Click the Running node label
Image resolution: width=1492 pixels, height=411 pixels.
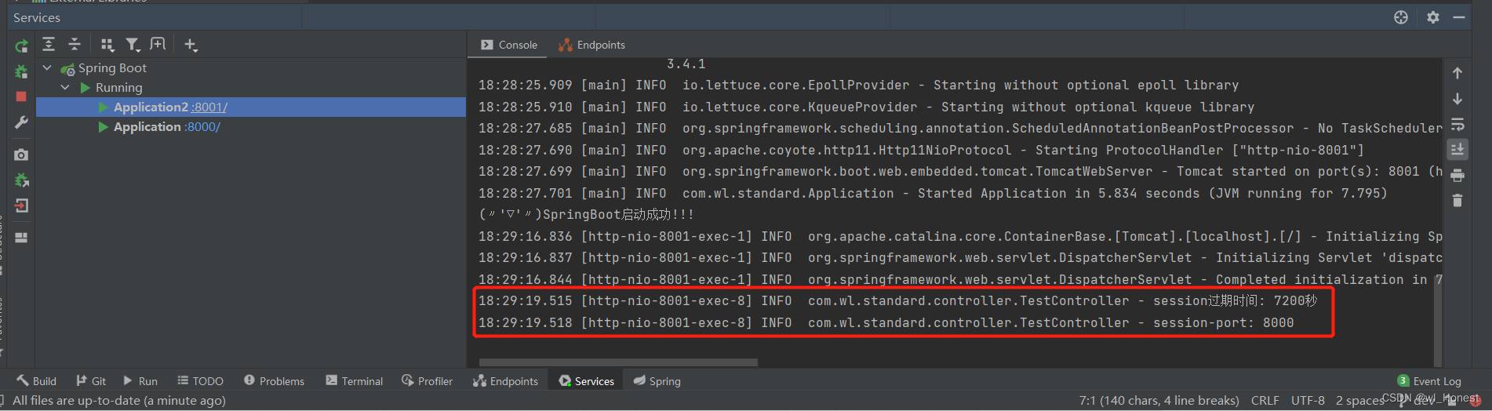point(119,88)
